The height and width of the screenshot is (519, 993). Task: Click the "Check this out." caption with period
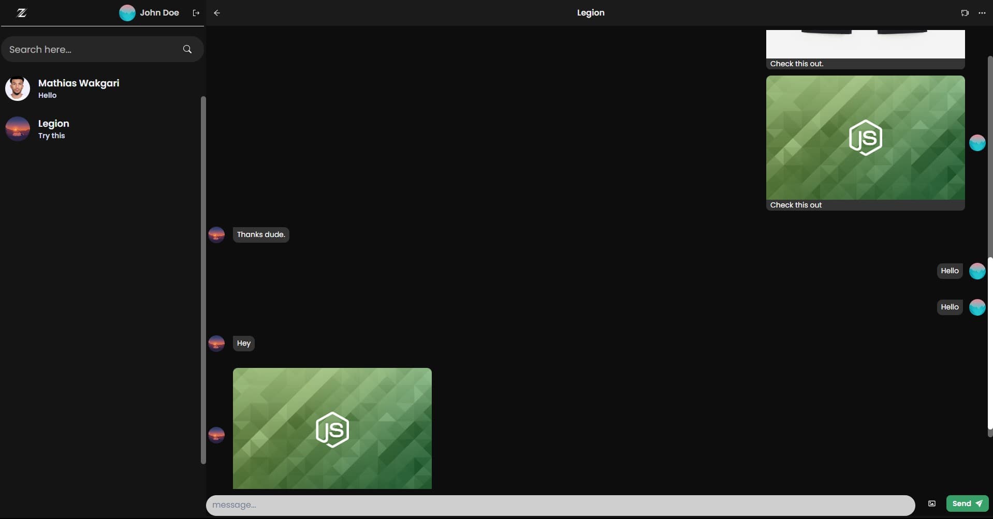point(796,64)
